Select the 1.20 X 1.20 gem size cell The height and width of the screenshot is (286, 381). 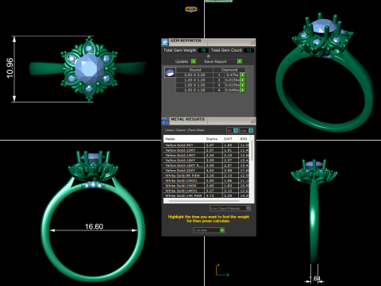[194, 80]
